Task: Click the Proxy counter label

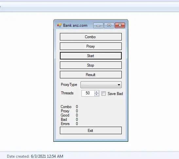Action: click(65, 111)
